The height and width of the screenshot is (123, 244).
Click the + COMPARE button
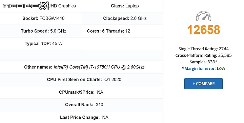tap(203, 84)
